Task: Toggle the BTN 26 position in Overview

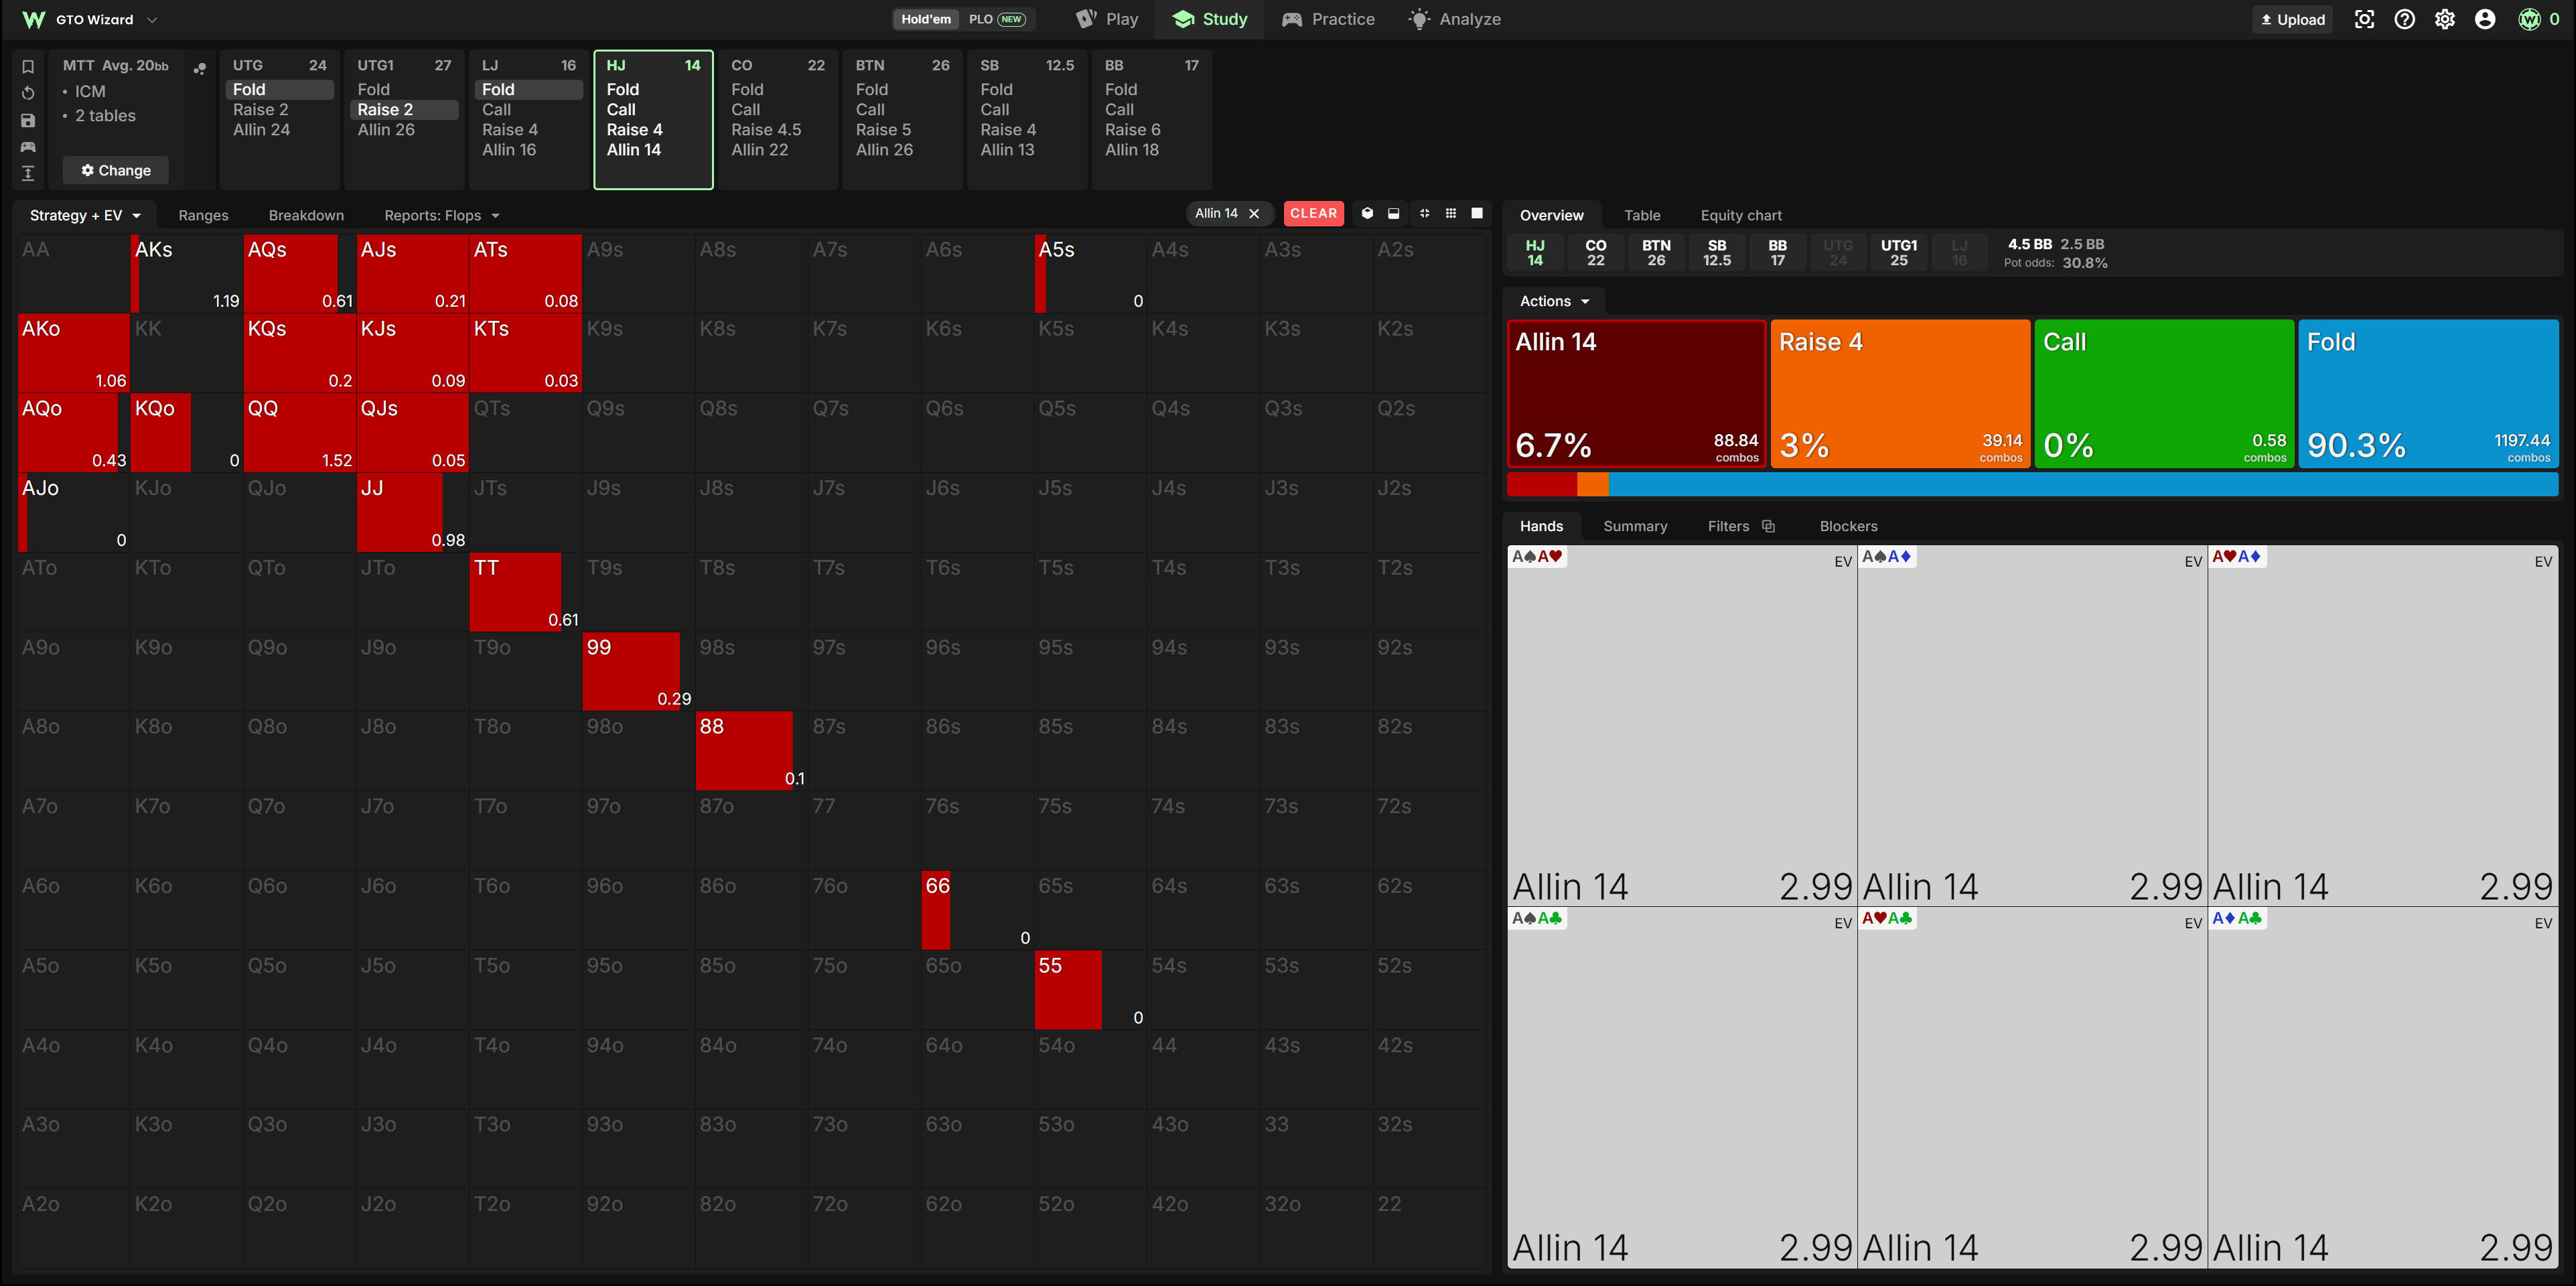Action: click(x=1656, y=252)
